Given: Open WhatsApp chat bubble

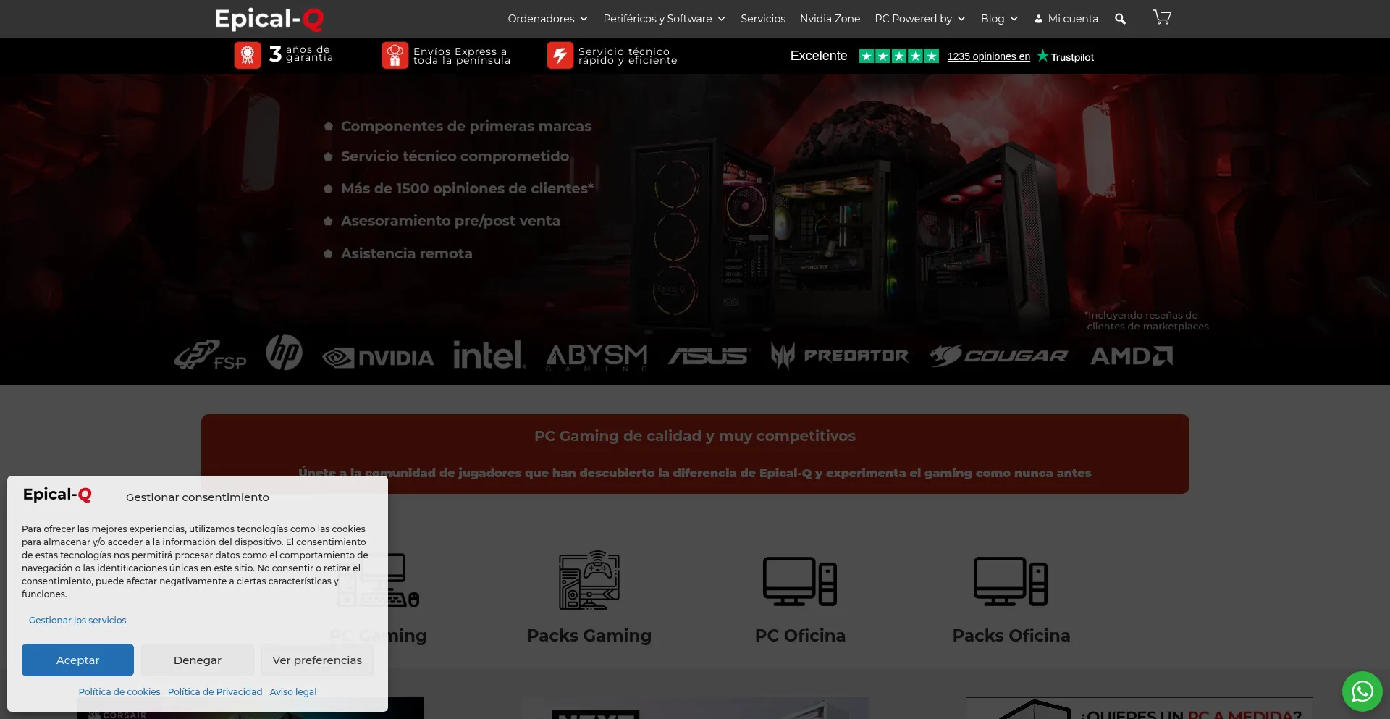Looking at the screenshot, I should point(1362,691).
